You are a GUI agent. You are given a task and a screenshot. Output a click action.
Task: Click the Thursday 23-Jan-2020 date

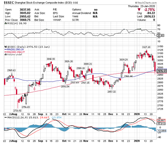pyautogui.click(x=141, y=6)
